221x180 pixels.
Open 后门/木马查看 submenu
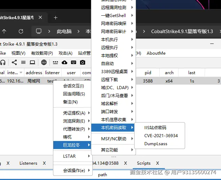(x=113, y=95)
